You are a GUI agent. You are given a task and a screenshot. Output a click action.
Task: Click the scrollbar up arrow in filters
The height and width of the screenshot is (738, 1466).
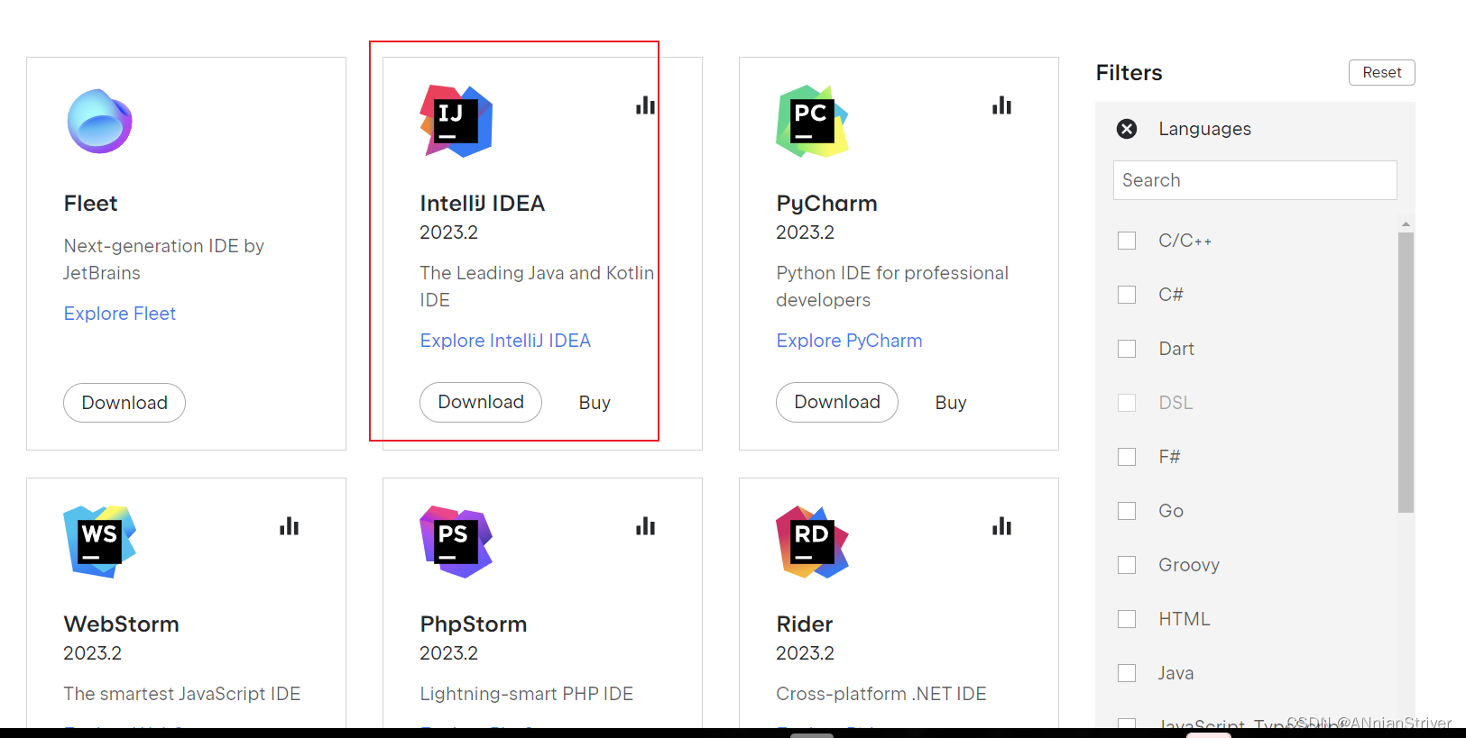point(1406,223)
